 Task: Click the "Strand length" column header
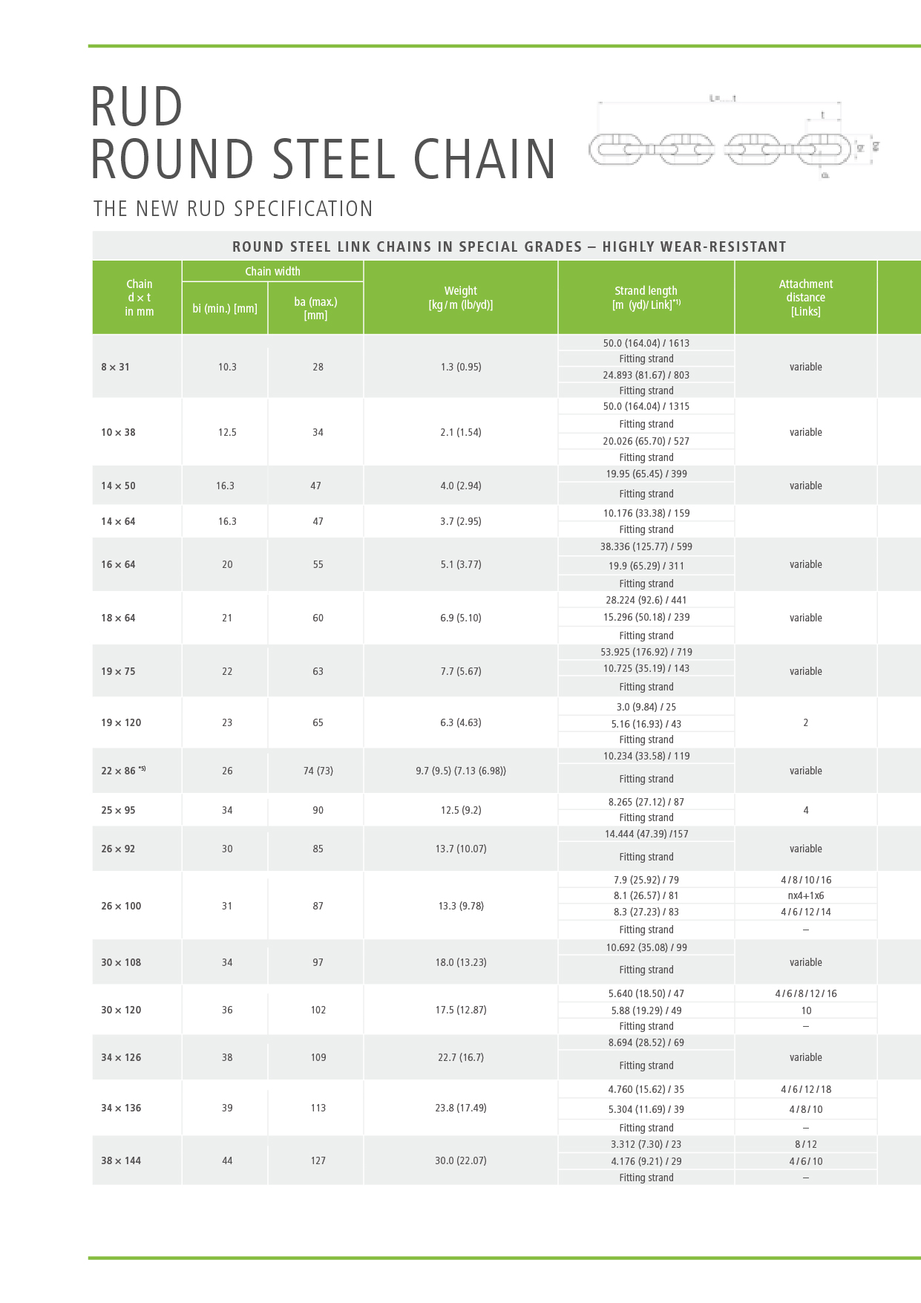coord(646,298)
